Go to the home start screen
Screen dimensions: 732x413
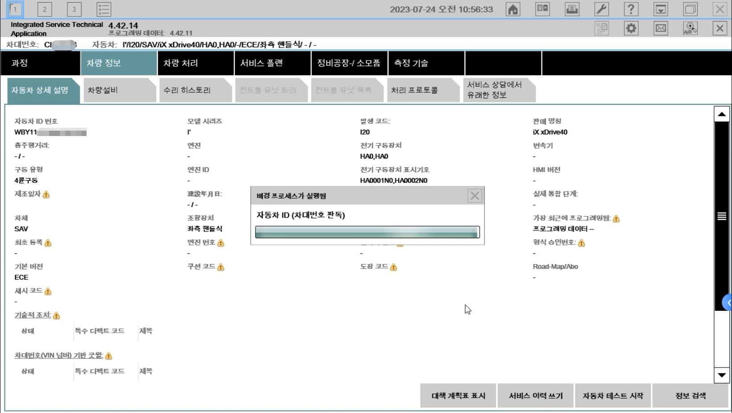pos(513,9)
